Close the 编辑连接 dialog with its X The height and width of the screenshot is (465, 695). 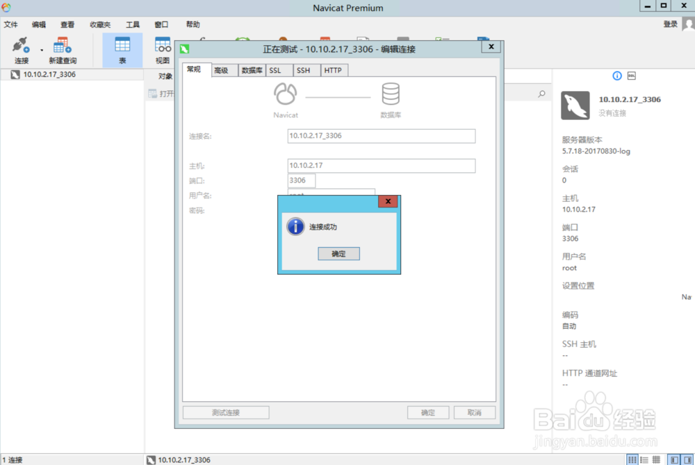(x=491, y=46)
